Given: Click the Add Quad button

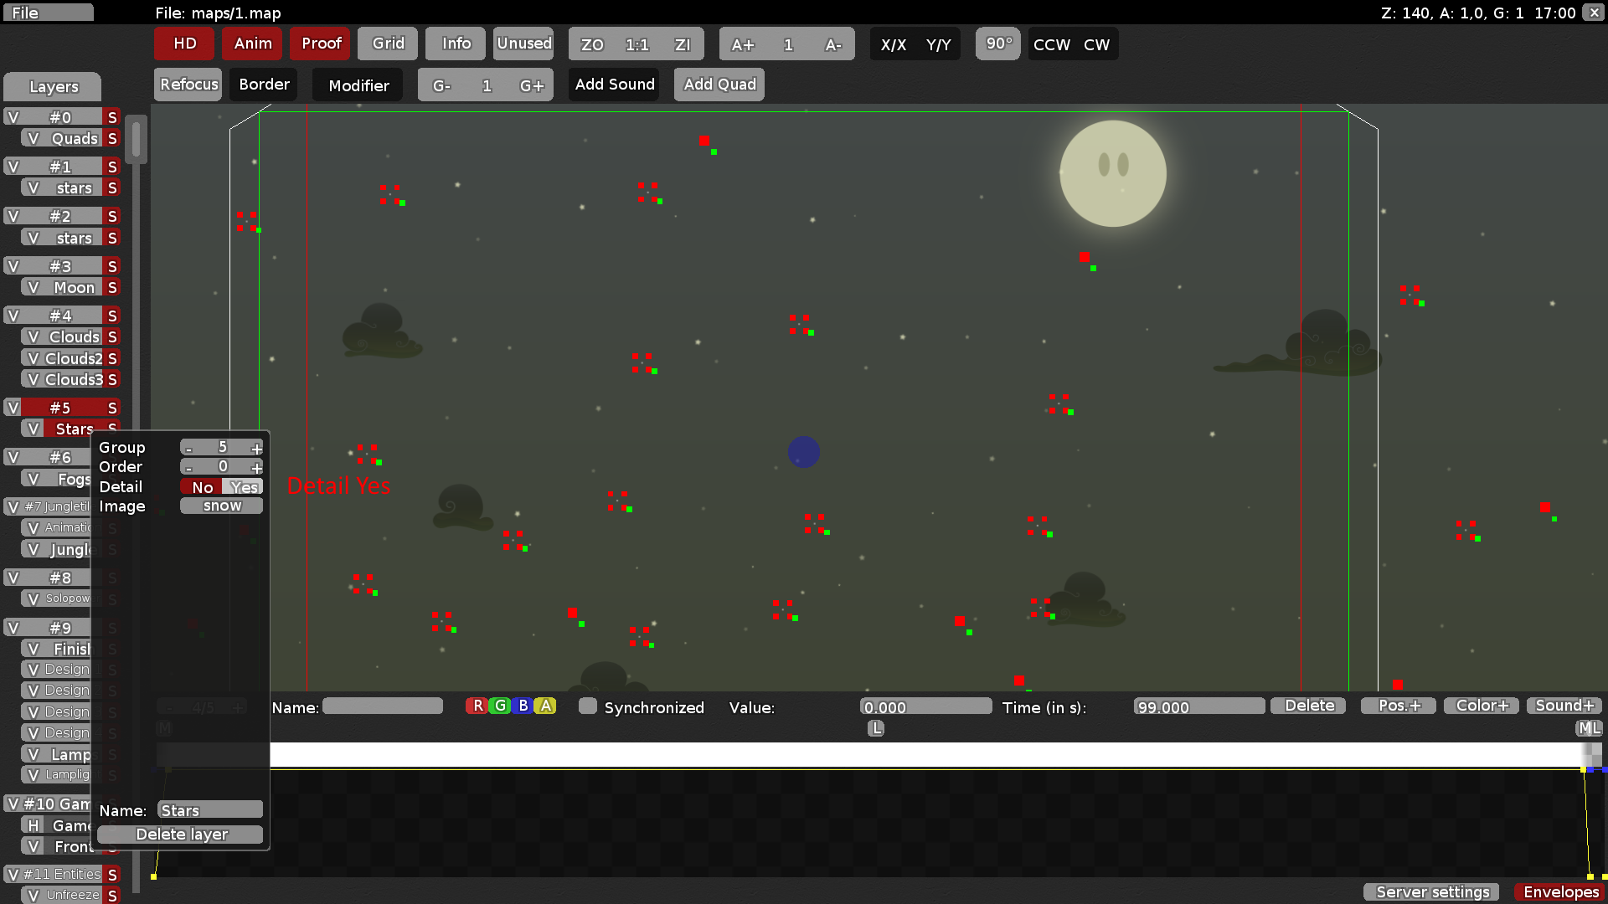Looking at the screenshot, I should [x=719, y=85].
